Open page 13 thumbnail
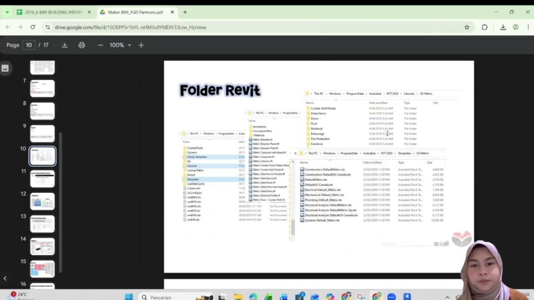 click(x=42, y=224)
